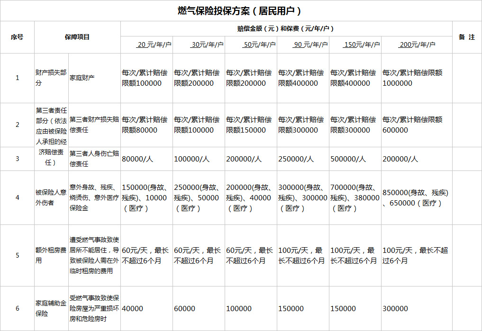Viewport: 482px width, 331px height.
Task: Click the 100000/人 cell
Action: coord(199,159)
